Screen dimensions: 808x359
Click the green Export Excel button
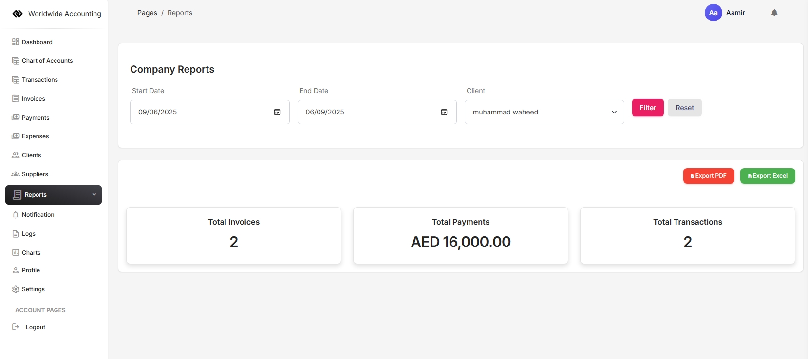767,176
